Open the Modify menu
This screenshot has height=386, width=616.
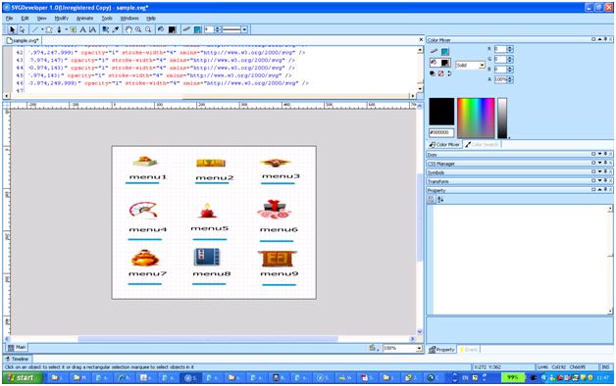coord(61,19)
